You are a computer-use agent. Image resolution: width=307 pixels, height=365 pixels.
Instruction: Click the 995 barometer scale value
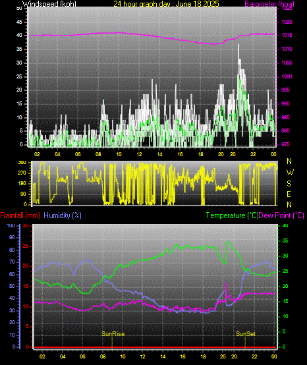pos(285,90)
